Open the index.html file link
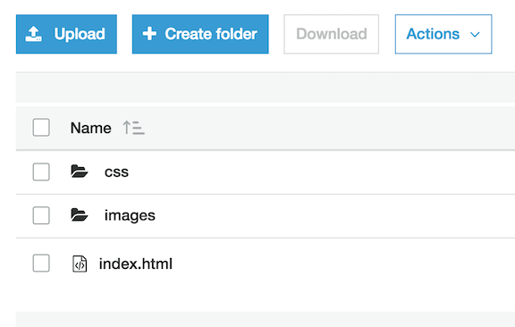This screenshot has height=327, width=515. [136, 264]
